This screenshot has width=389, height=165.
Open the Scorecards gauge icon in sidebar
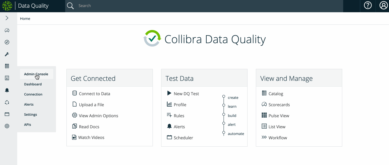(7, 30)
